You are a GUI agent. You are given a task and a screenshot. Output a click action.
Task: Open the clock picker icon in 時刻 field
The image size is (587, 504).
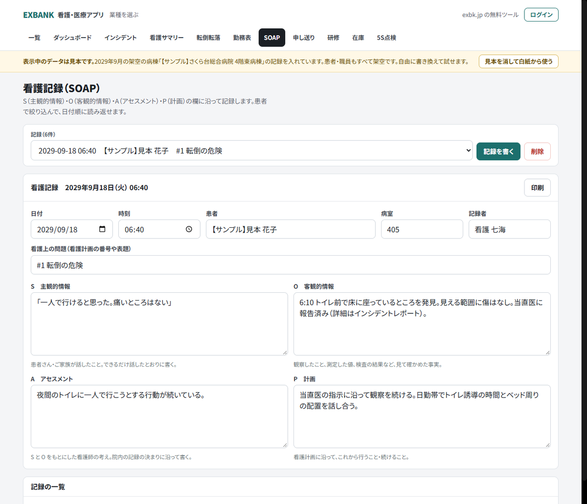click(189, 229)
